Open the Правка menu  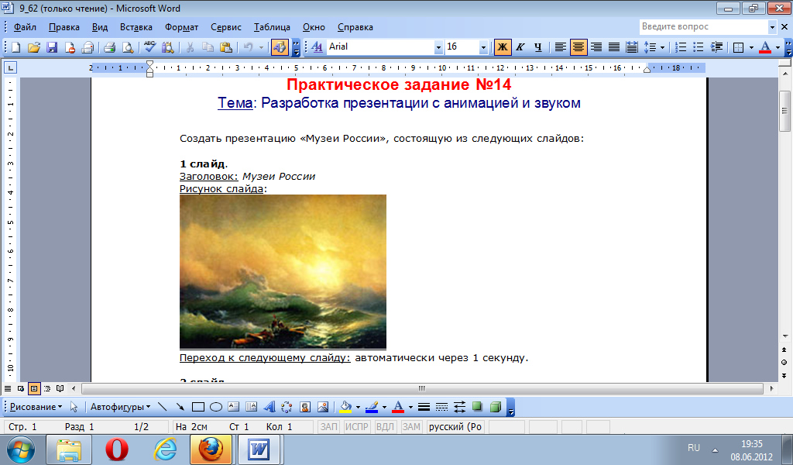64,27
